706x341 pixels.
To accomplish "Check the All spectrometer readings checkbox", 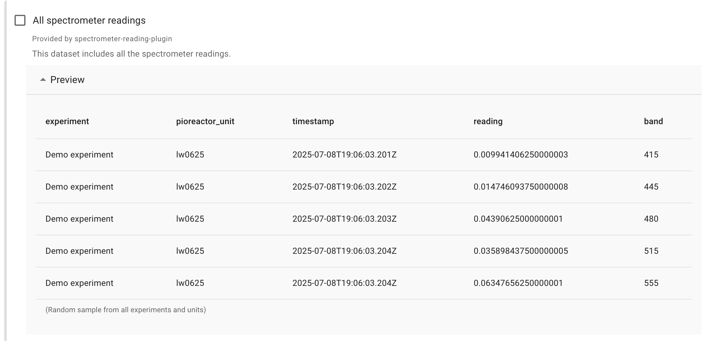I will coord(20,20).
